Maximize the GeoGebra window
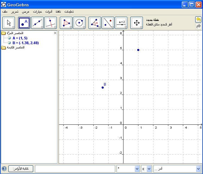 192,5
